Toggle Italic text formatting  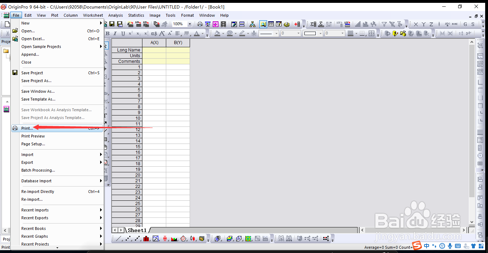tap(115, 33)
